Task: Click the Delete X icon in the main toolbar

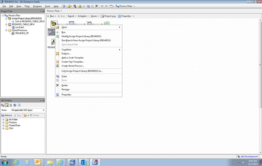Action: [97, 6]
